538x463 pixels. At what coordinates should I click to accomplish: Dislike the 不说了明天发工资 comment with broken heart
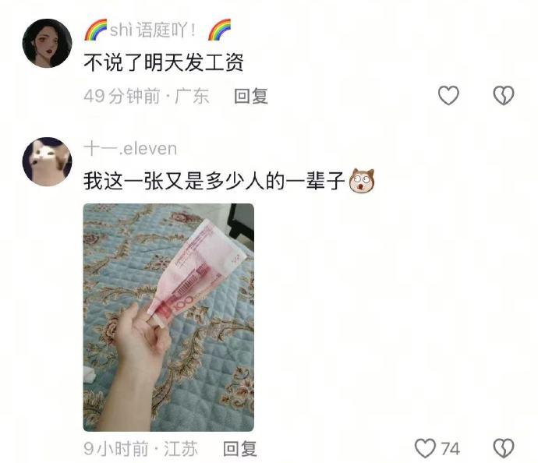(x=504, y=95)
